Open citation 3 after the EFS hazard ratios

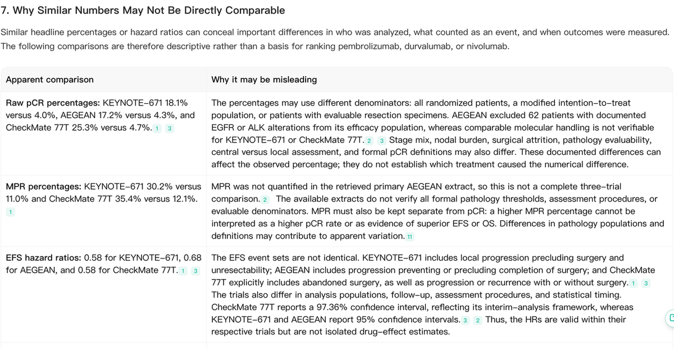(195, 271)
